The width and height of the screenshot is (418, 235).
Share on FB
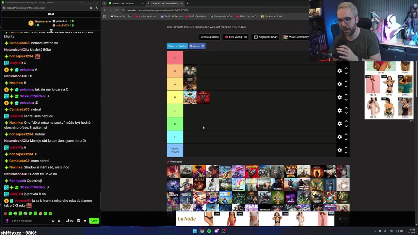pos(197,46)
